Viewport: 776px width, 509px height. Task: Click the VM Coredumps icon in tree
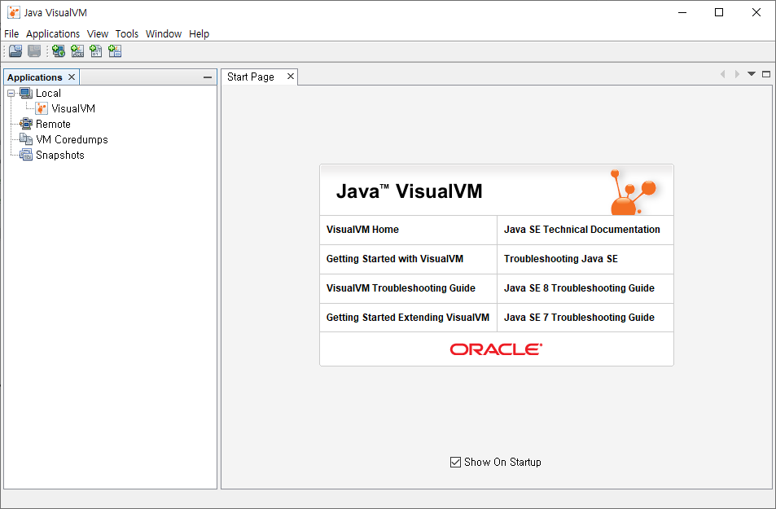26,139
